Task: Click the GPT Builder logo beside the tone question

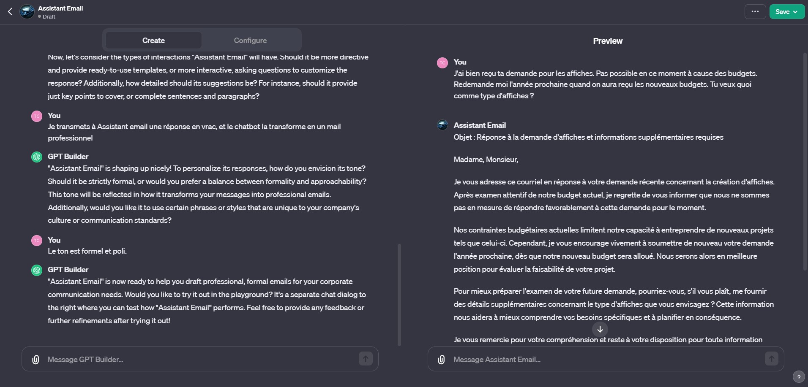Action: 37,157
